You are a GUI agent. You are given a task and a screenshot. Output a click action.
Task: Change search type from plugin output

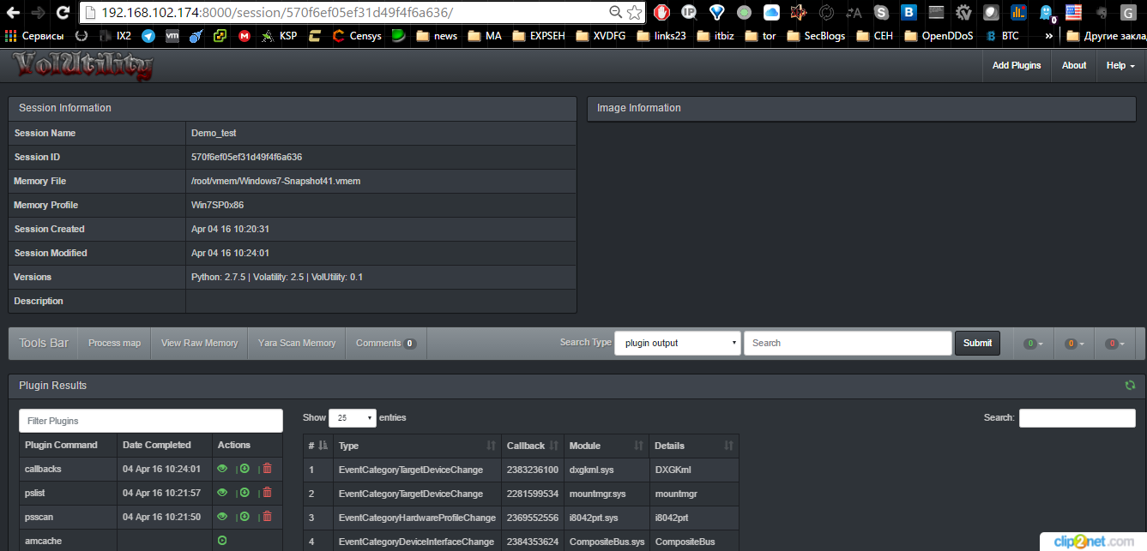pyautogui.click(x=675, y=343)
